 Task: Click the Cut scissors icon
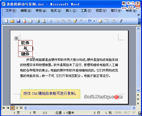(51, 21)
